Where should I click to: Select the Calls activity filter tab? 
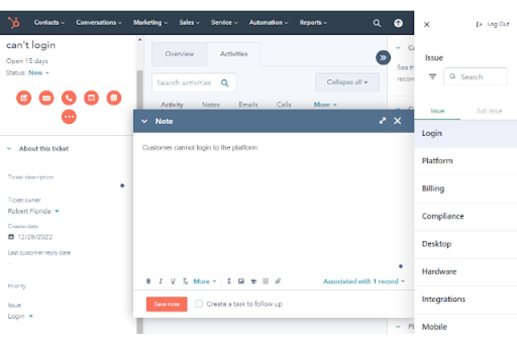(284, 105)
